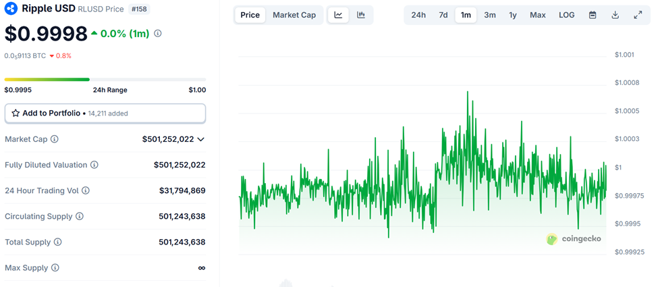
Task: Select the Price tab
Action: tap(250, 15)
